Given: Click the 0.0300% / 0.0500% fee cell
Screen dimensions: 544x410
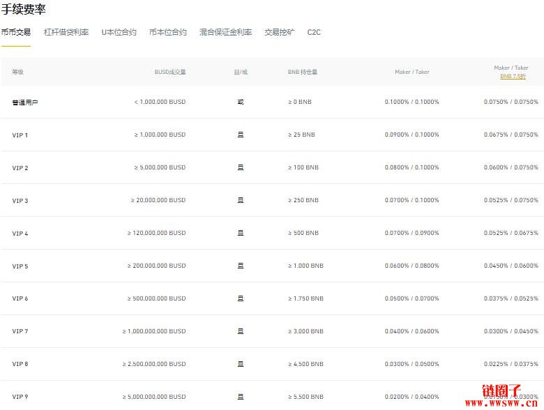Looking at the screenshot, I should click(x=411, y=364).
